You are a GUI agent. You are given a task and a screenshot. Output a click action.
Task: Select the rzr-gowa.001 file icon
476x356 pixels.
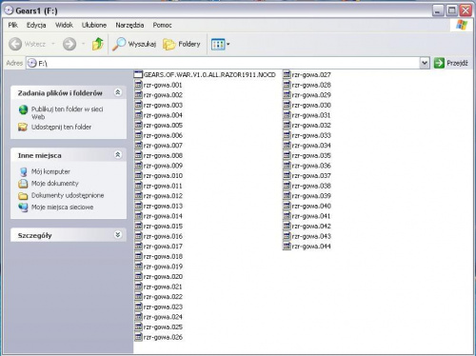pos(138,85)
